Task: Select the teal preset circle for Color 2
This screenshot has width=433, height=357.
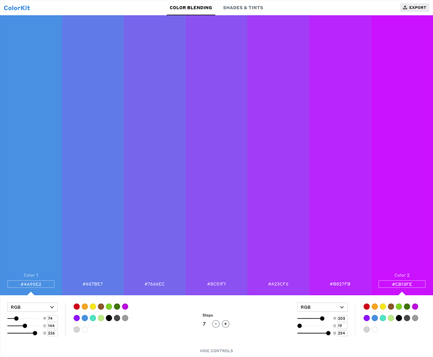Action: (x=383, y=318)
